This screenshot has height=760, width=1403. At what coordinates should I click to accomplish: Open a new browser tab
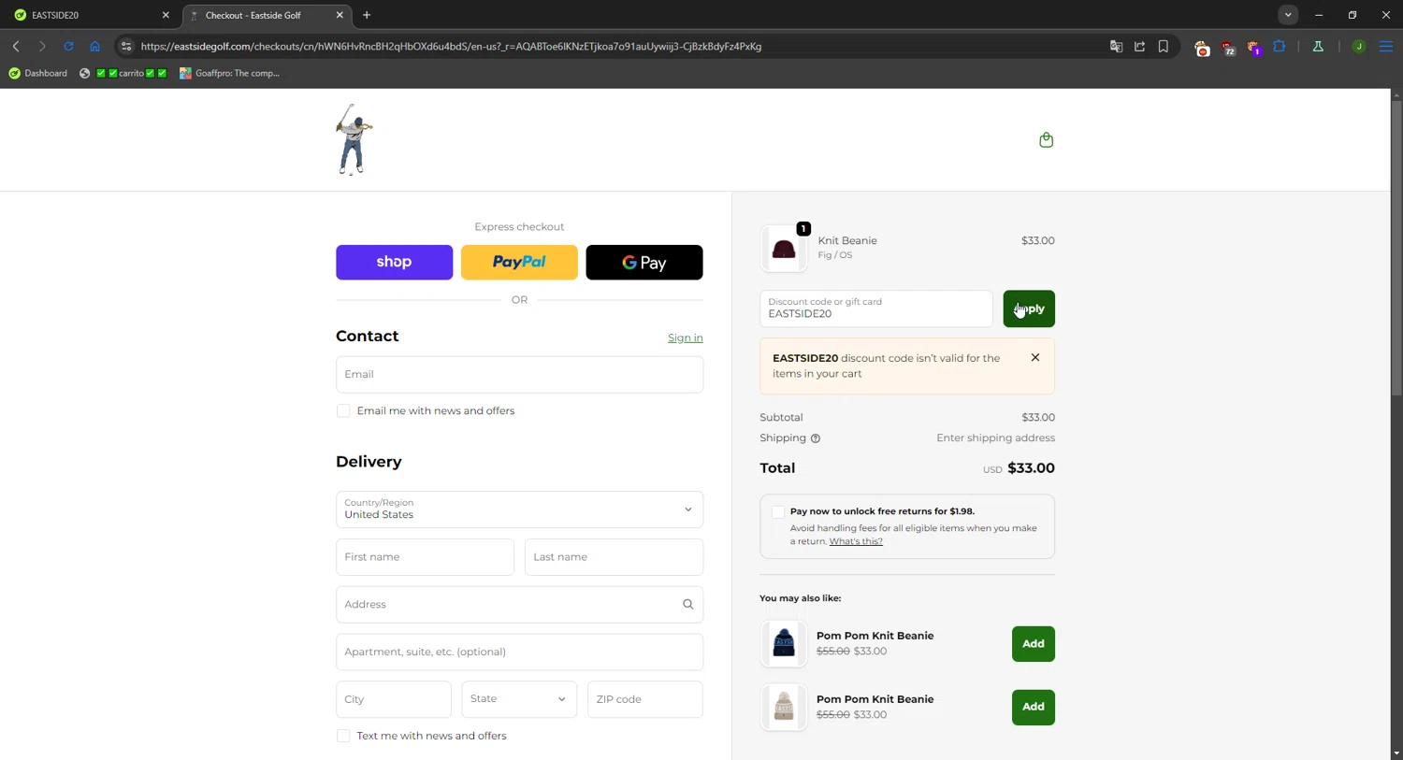[367, 15]
